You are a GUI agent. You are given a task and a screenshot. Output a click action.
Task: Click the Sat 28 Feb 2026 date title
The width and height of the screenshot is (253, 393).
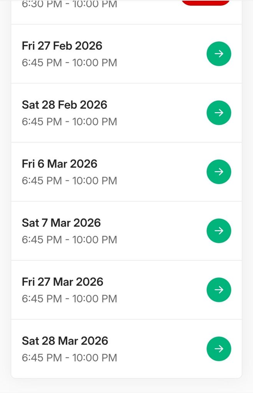(x=64, y=105)
